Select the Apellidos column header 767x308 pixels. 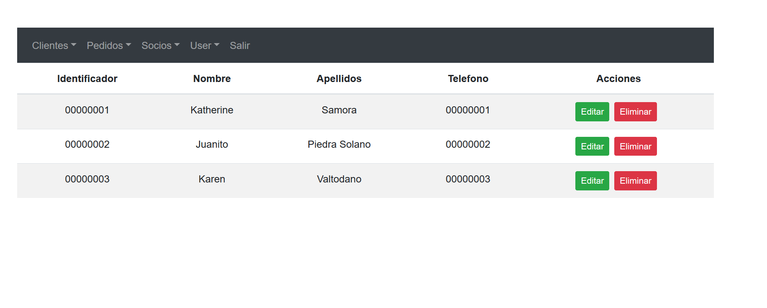339,79
